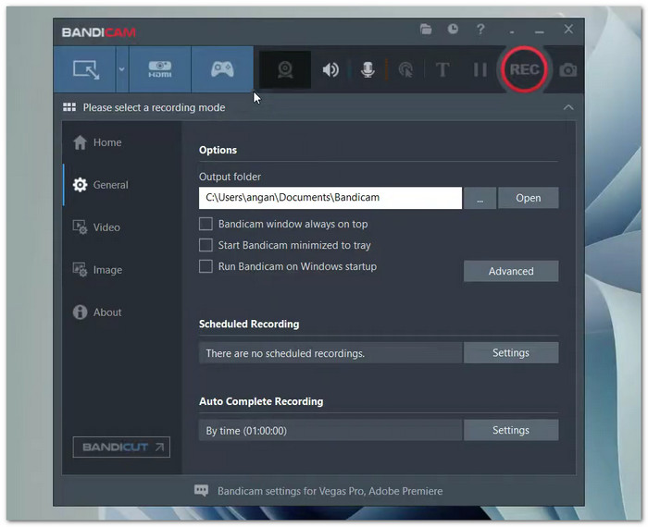Toggle the webcam overlay icon
The width and height of the screenshot is (648, 527).
pyautogui.click(x=285, y=69)
